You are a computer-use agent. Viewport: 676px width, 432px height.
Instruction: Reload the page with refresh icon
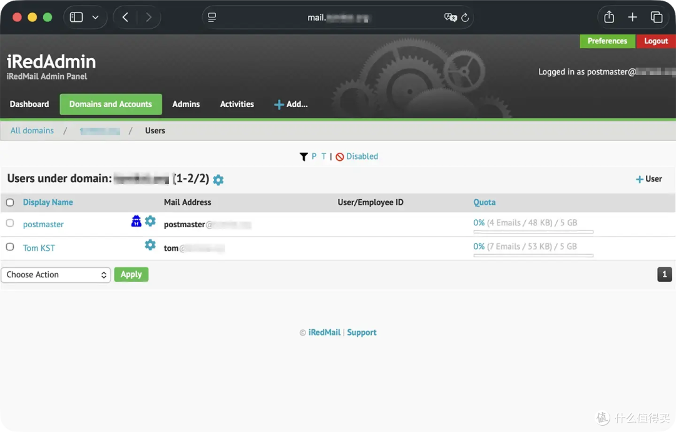464,18
